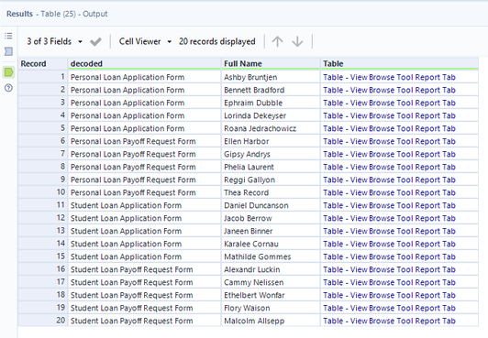This screenshot has width=488, height=338.
Task: Open Table link for Ephraim Dubble row
Action: click(389, 103)
